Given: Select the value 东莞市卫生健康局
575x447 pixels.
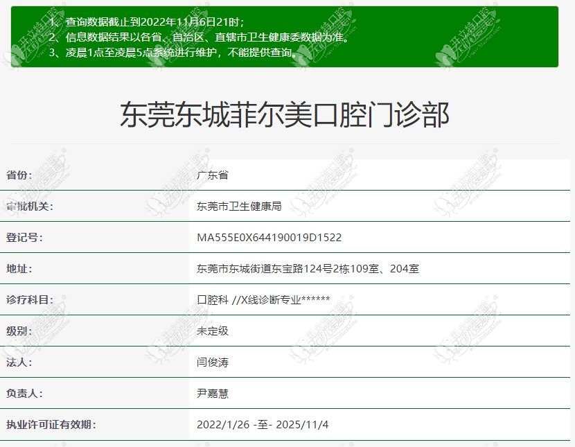Looking at the screenshot, I should (x=239, y=206).
